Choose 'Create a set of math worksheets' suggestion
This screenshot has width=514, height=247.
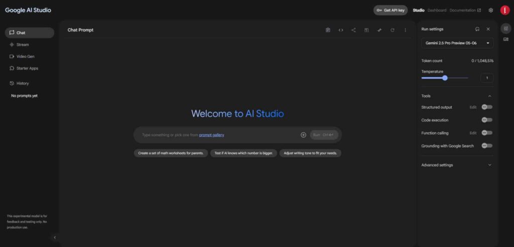[x=171, y=153]
